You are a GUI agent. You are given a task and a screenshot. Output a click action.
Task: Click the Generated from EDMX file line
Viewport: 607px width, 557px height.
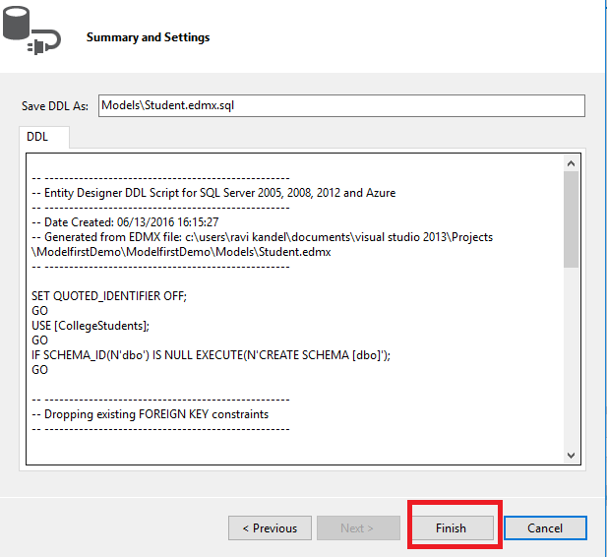(262, 237)
